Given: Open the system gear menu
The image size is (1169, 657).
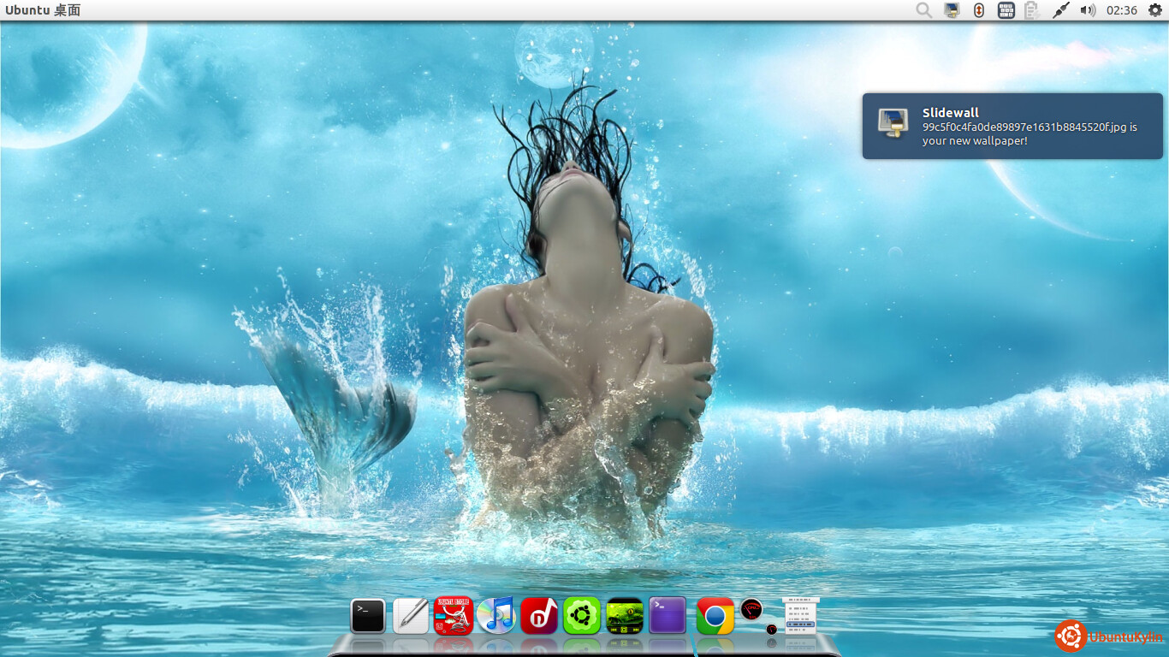Looking at the screenshot, I should coord(1154,10).
